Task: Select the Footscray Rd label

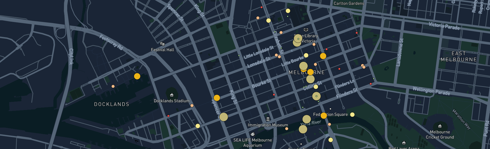Action: [111, 42]
